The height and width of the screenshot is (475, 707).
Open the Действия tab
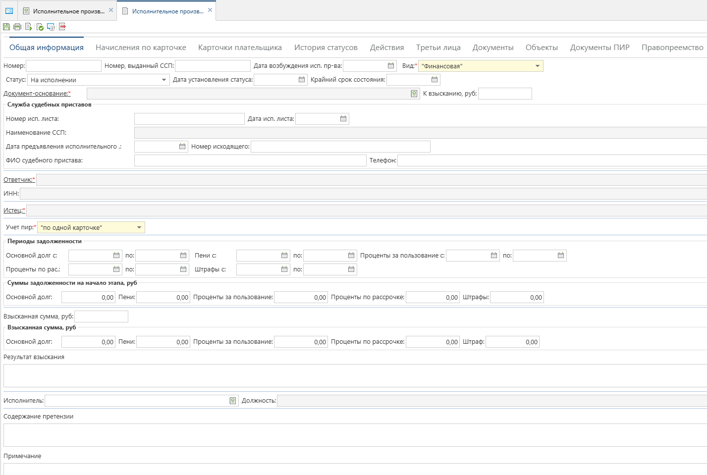(387, 48)
